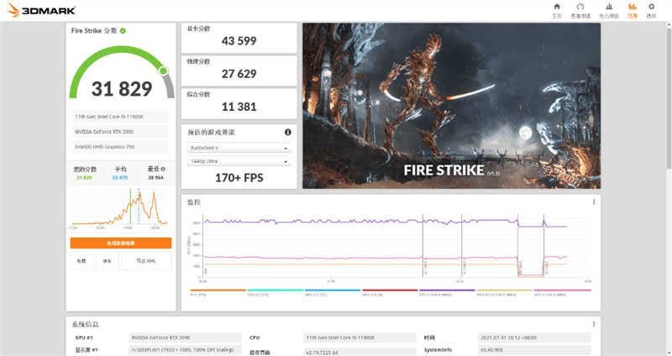This screenshot has width=672, height=356.
Task: Click NVIDIA GeForce RTX 3090 row under score
Action: click(121, 132)
